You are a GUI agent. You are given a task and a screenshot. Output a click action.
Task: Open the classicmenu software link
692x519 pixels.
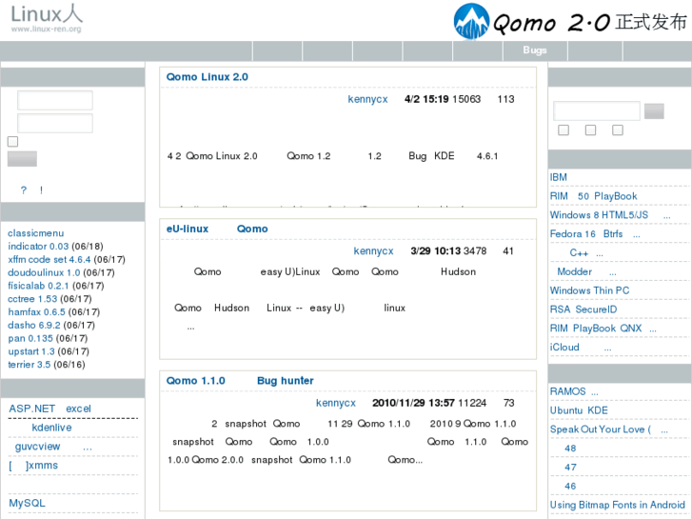pos(36,233)
